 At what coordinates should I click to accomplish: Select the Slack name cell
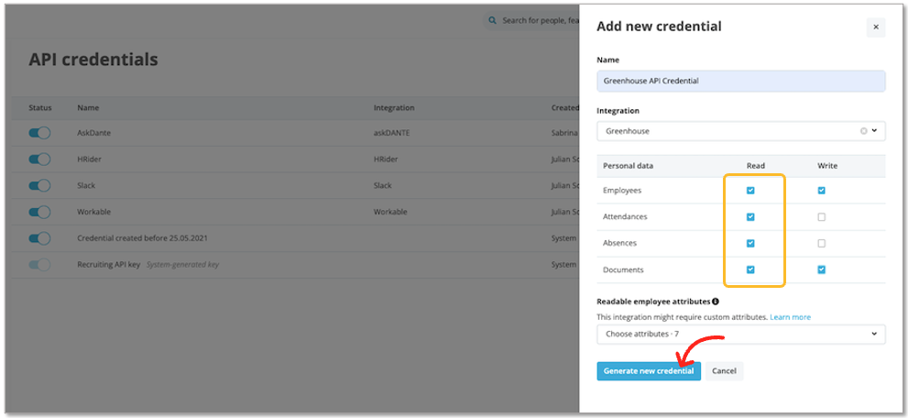pos(86,185)
